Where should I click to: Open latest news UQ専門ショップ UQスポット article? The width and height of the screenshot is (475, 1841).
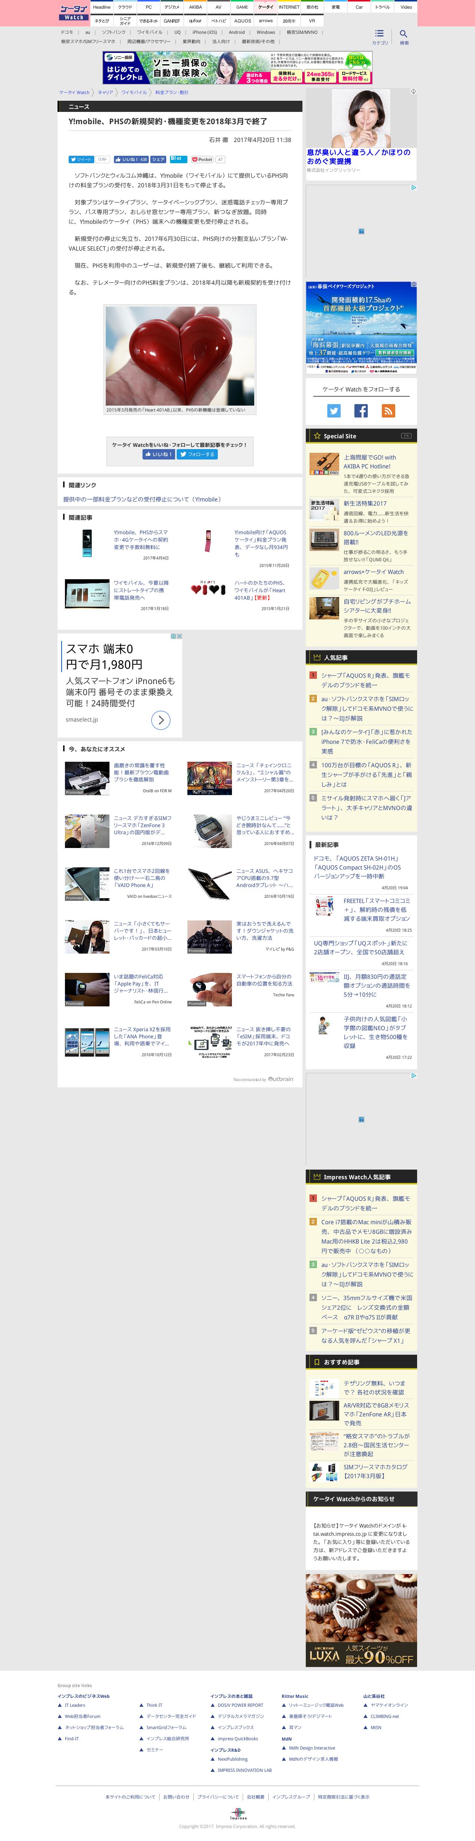pyautogui.click(x=360, y=947)
